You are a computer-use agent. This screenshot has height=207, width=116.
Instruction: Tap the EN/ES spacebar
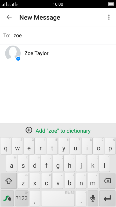coord(58,198)
